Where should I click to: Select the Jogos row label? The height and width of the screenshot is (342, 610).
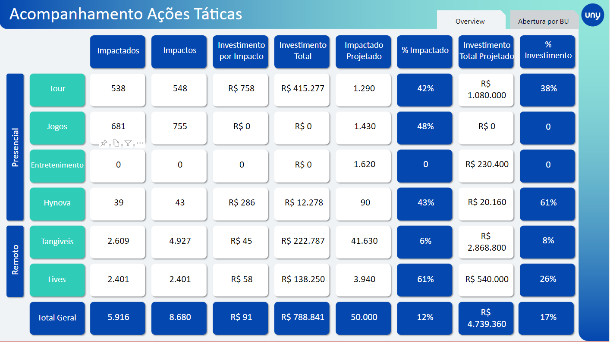(x=57, y=127)
